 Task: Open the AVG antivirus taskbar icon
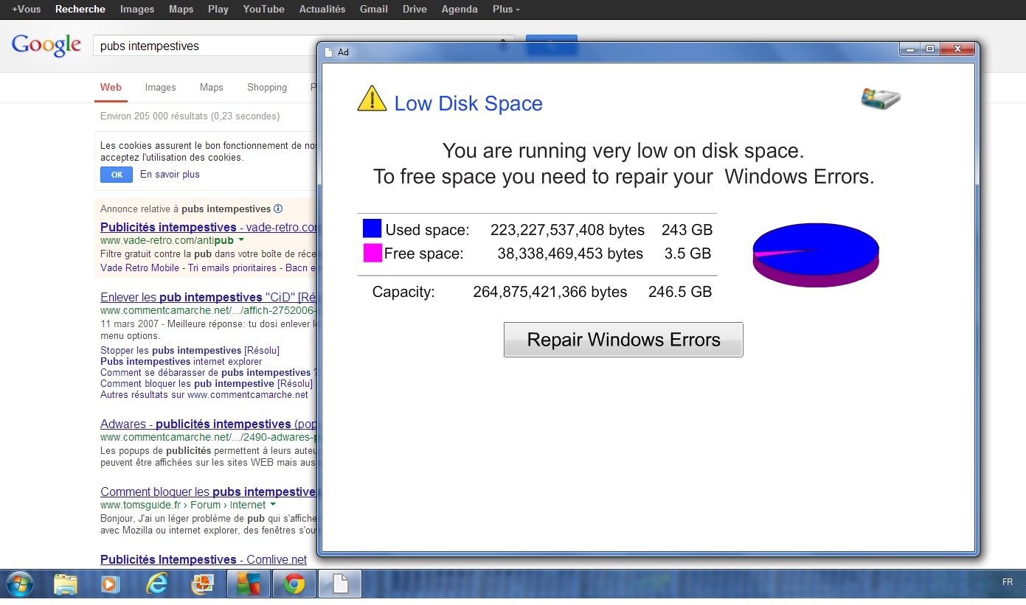pos(248,584)
